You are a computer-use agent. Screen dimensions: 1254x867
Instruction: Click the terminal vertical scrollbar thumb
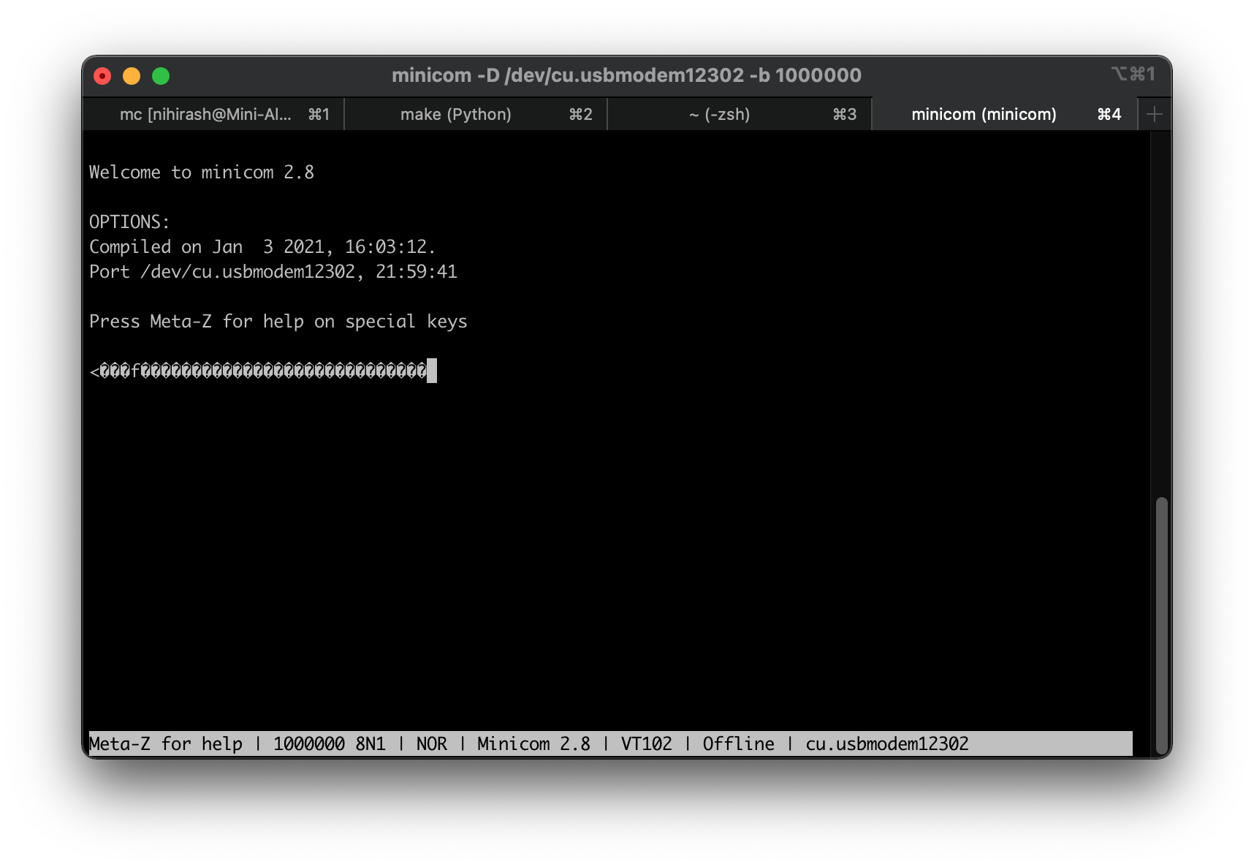pyautogui.click(x=1161, y=626)
